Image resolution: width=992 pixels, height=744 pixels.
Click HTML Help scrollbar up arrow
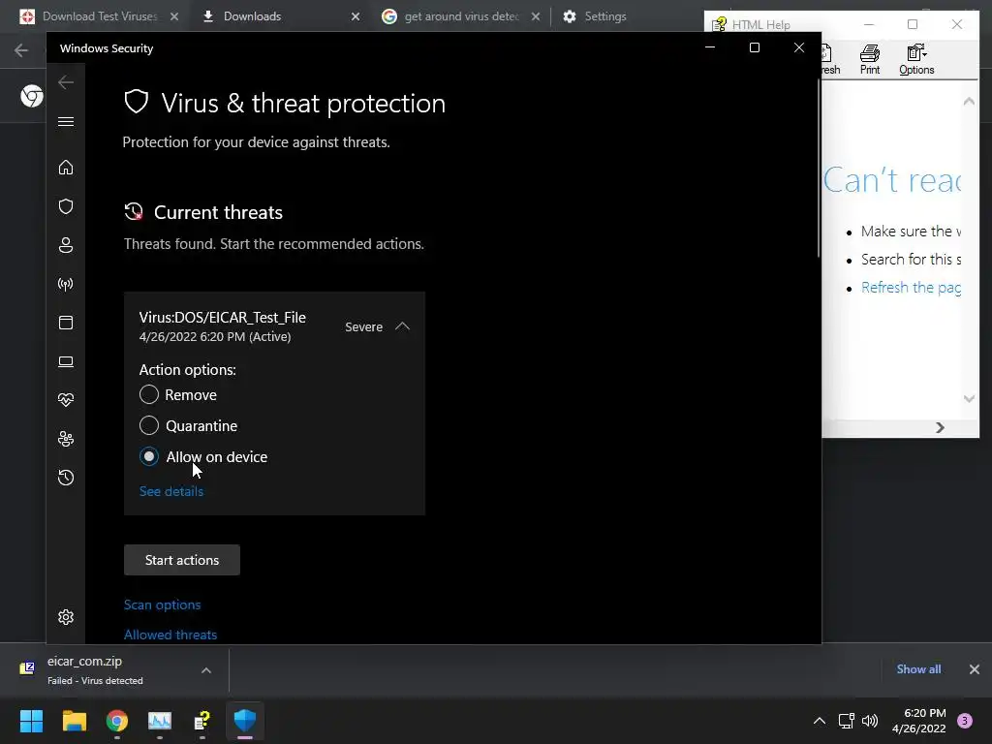point(969,101)
